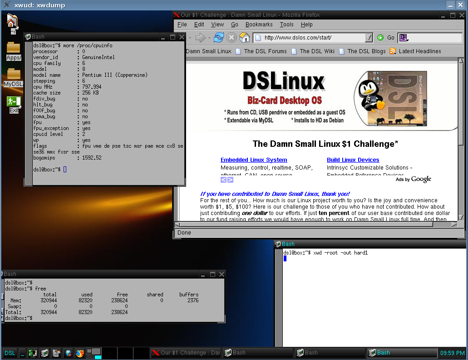Open The DSL Wiki bookmark
Image resolution: width=468 pixels, height=360 pixels.
click(x=313, y=51)
